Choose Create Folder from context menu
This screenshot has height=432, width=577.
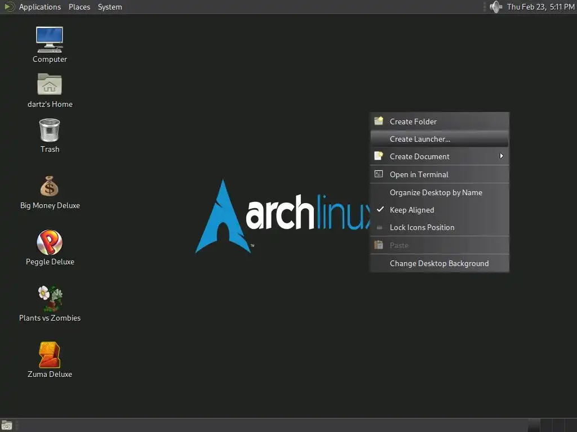pos(440,121)
